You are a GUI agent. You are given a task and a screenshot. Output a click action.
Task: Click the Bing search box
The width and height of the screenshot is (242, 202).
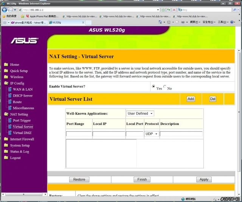point(205,10)
